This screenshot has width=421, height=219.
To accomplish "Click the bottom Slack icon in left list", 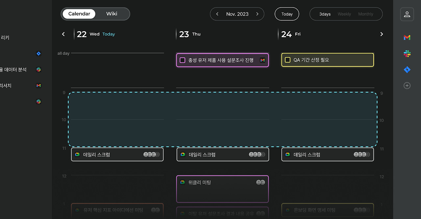I will click(x=38, y=102).
